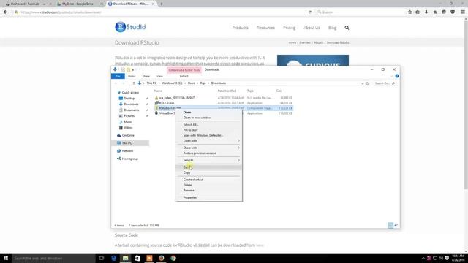The height and width of the screenshot is (263, 468).
Task: Choose Cut in the context menu
Action: (x=208, y=167)
